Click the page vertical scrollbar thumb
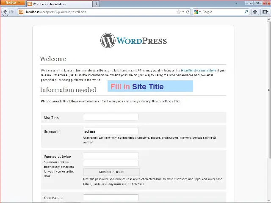The image size is (271, 203). point(269,90)
